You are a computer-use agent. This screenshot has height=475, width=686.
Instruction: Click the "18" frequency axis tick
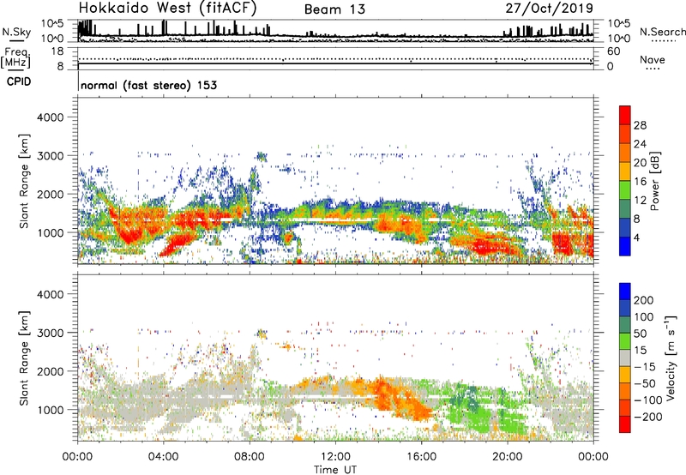(x=57, y=51)
